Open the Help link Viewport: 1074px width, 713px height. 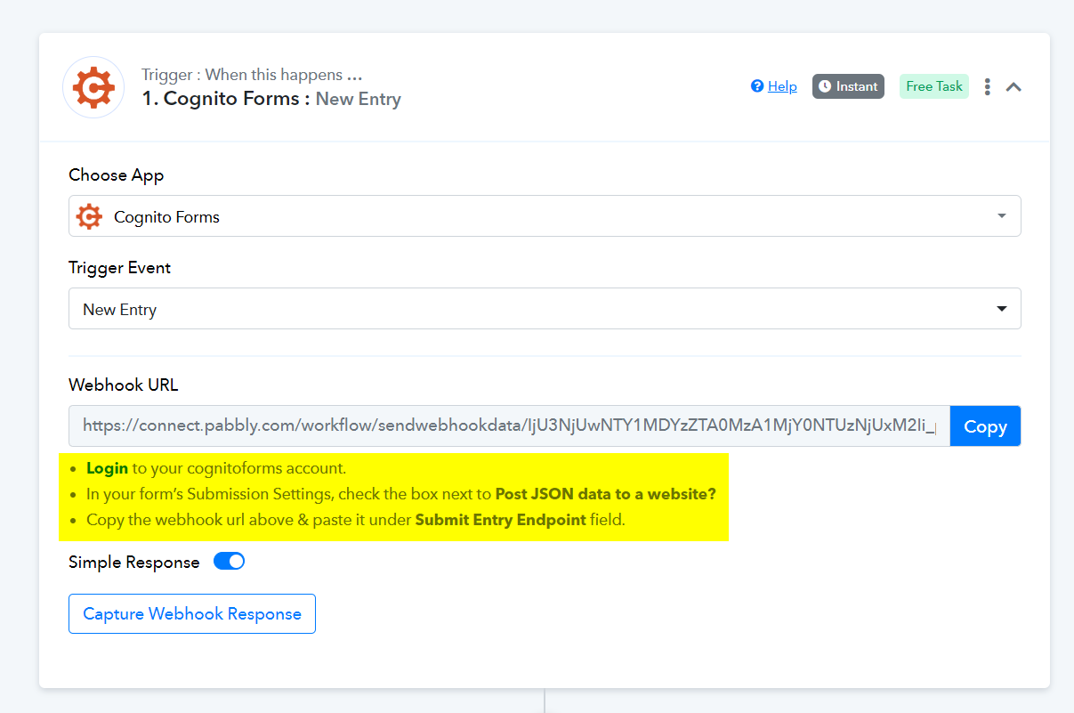[782, 86]
